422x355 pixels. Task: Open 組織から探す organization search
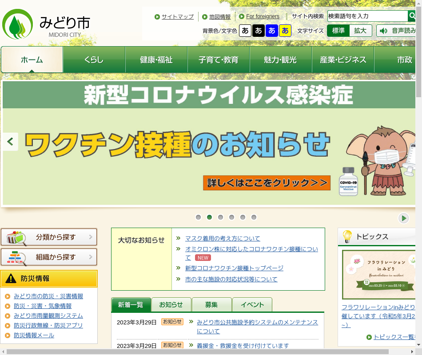click(x=49, y=257)
